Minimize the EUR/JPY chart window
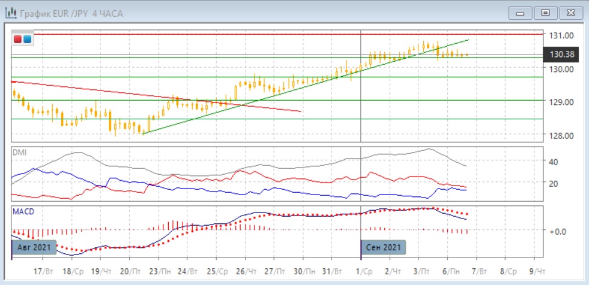Image resolution: width=589 pixels, height=285 pixels. pos(520,13)
